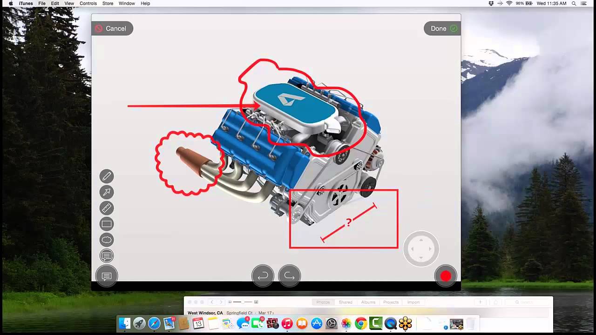Select the square text note tool
The height and width of the screenshot is (335, 596).
107,255
